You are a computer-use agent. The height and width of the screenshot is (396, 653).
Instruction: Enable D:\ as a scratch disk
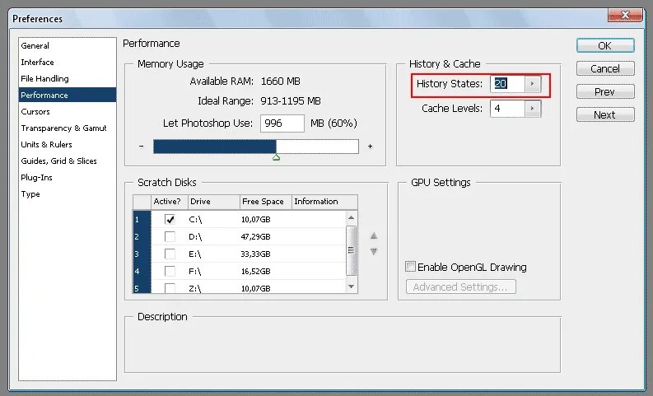(x=170, y=236)
